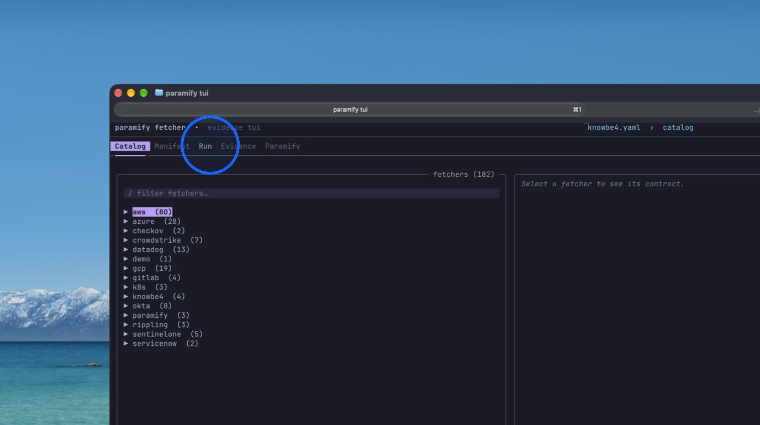Viewport: 760px width, 425px height.
Task: Select the gitlab (4) row
Action: point(156,277)
